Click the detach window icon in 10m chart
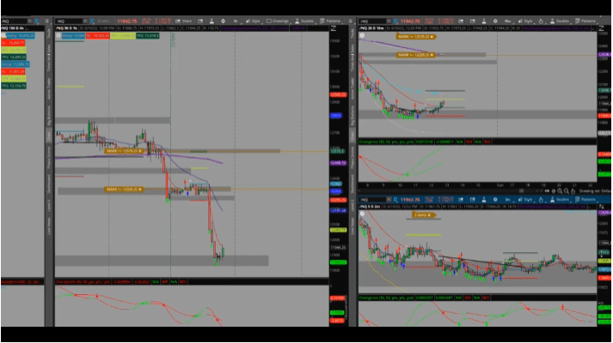 [472, 21]
